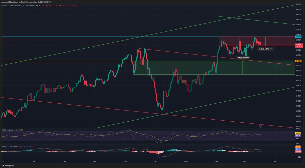
Task: Click the 'Mar' time axis label
Action: point(245,161)
